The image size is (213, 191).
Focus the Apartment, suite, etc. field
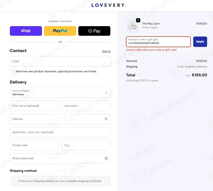click(x=60, y=132)
